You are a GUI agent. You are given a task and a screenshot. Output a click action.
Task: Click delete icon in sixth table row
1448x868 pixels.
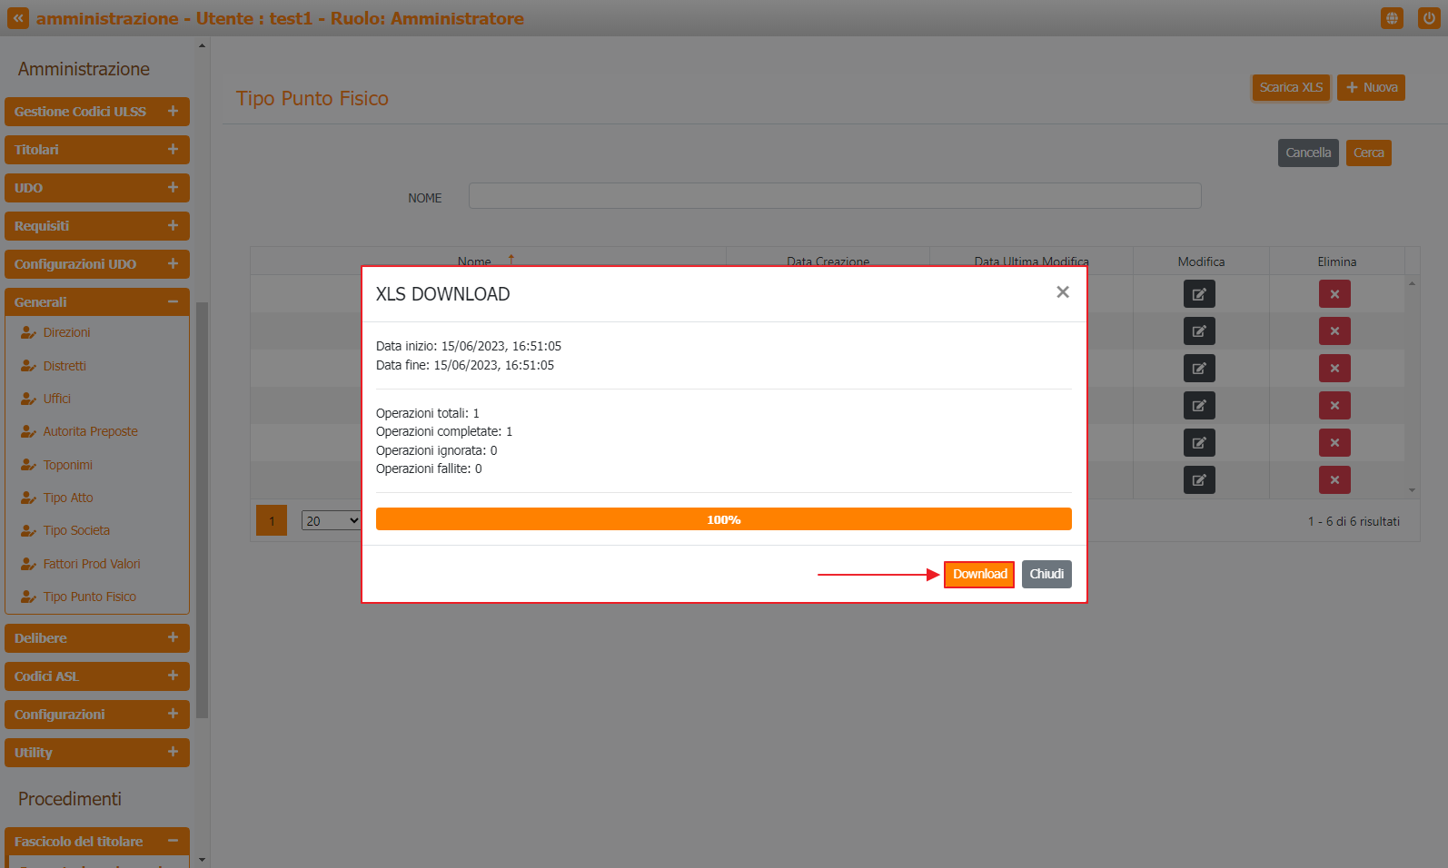pos(1334,480)
